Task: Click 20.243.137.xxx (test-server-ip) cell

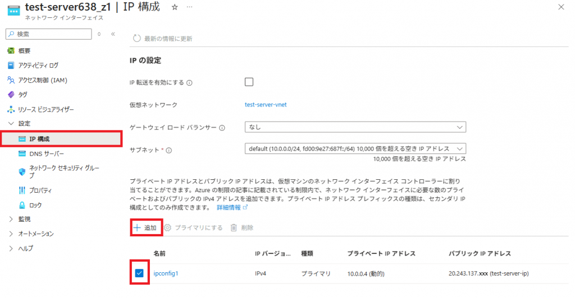Action: coord(489,273)
